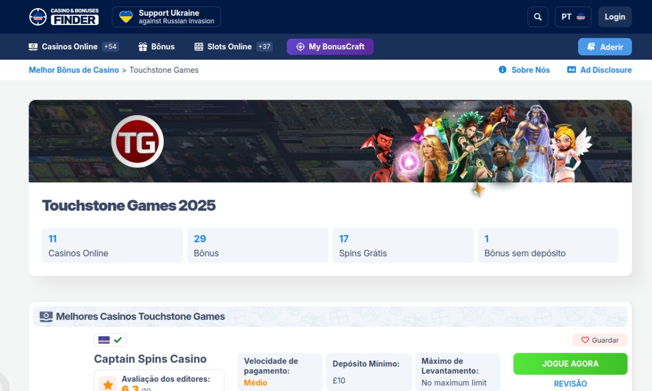Open the PT language selector

573,17
